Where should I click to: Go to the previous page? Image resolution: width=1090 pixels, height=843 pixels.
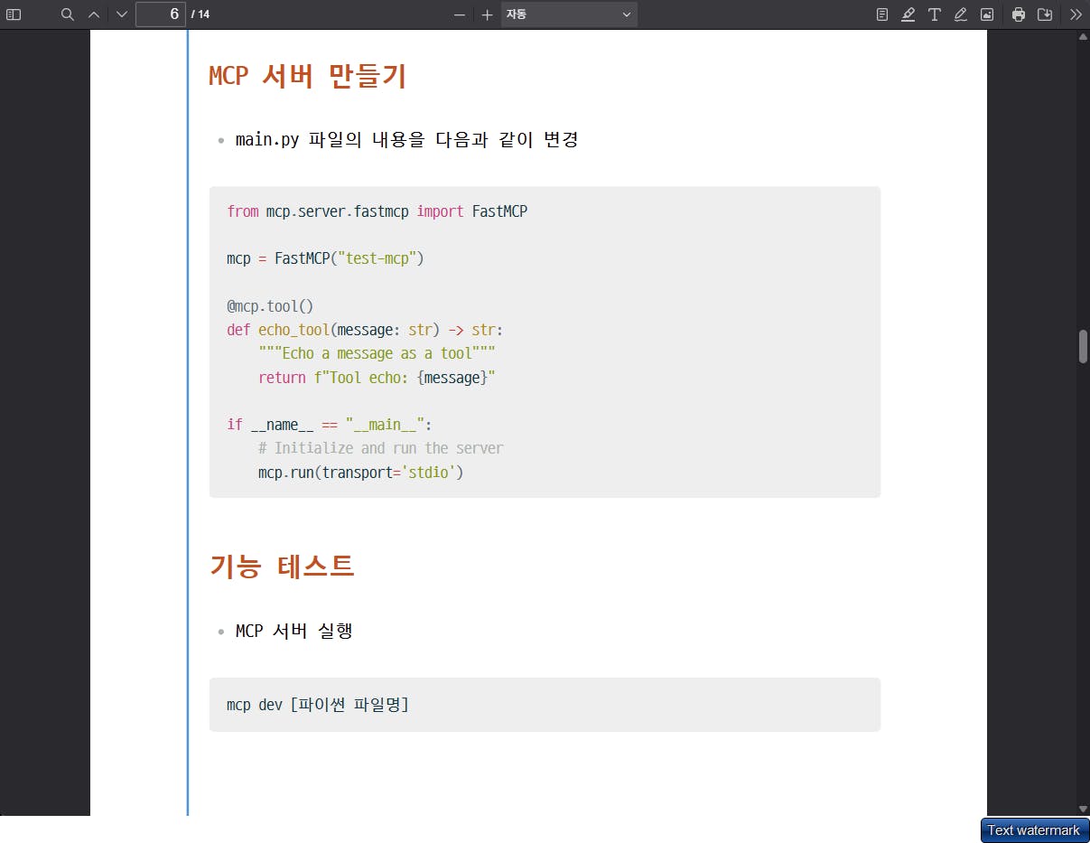(94, 14)
